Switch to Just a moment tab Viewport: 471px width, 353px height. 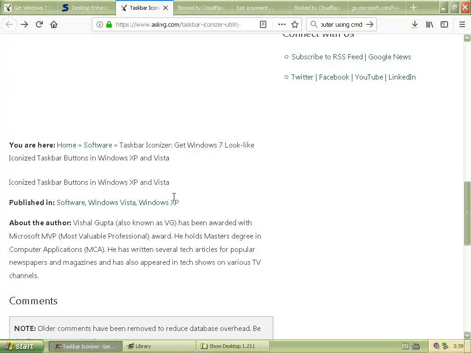[260, 8]
